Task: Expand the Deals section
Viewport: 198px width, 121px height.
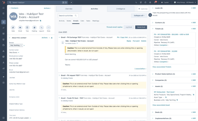Action: pyautogui.click(x=153, y=112)
